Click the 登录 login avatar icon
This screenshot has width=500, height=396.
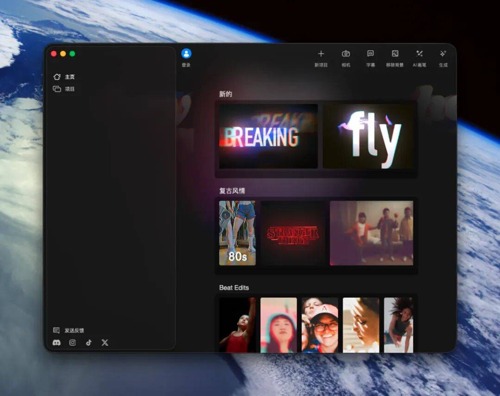[186, 54]
